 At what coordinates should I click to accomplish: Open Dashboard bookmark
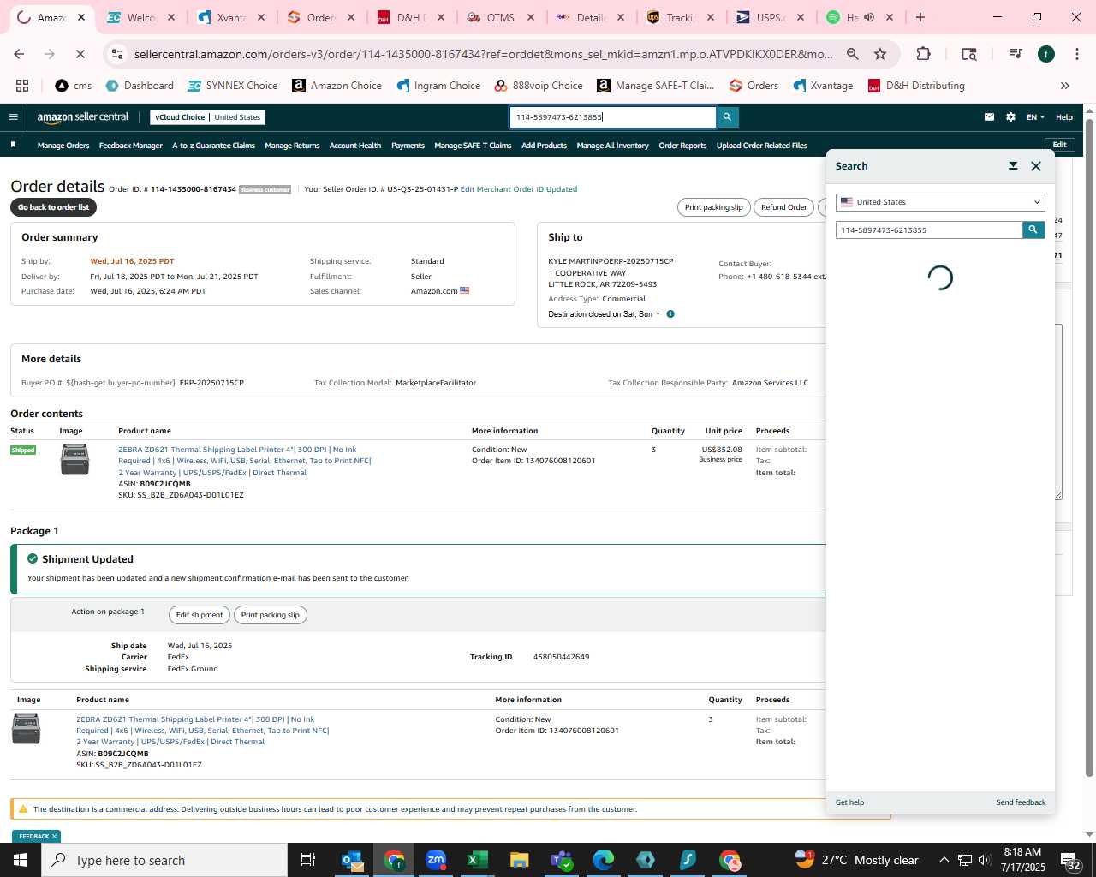tap(140, 86)
